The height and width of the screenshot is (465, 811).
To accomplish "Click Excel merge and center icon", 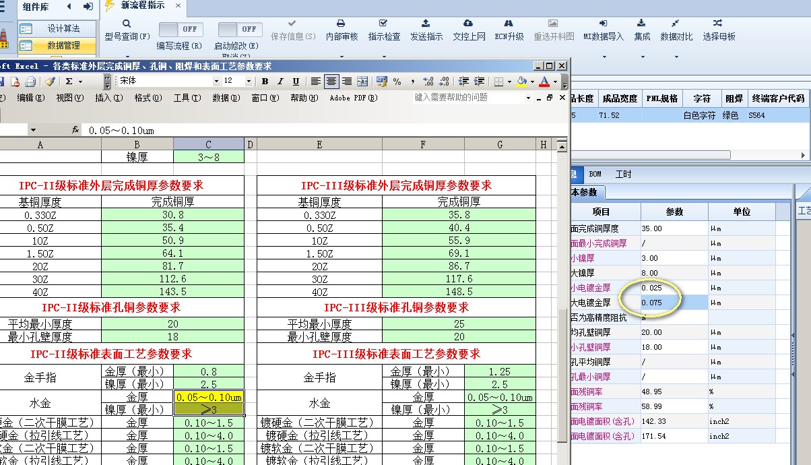I will (x=362, y=82).
